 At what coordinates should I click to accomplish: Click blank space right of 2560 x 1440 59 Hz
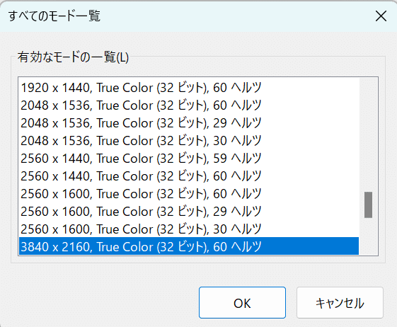click(310, 159)
